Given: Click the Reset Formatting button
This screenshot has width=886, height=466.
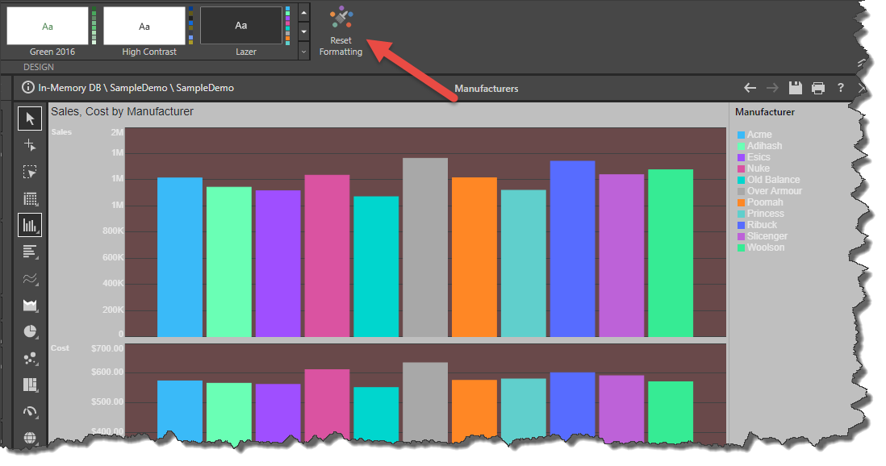Looking at the screenshot, I should tap(341, 31).
